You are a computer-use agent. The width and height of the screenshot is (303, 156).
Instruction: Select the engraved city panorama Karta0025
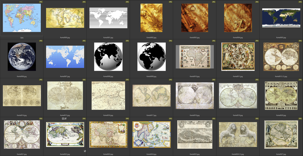pyautogui.click(x=195, y=134)
